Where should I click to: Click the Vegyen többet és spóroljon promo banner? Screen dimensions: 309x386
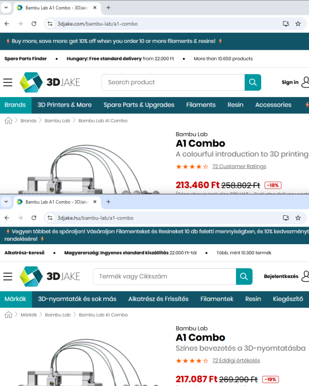(x=154, y=235)
